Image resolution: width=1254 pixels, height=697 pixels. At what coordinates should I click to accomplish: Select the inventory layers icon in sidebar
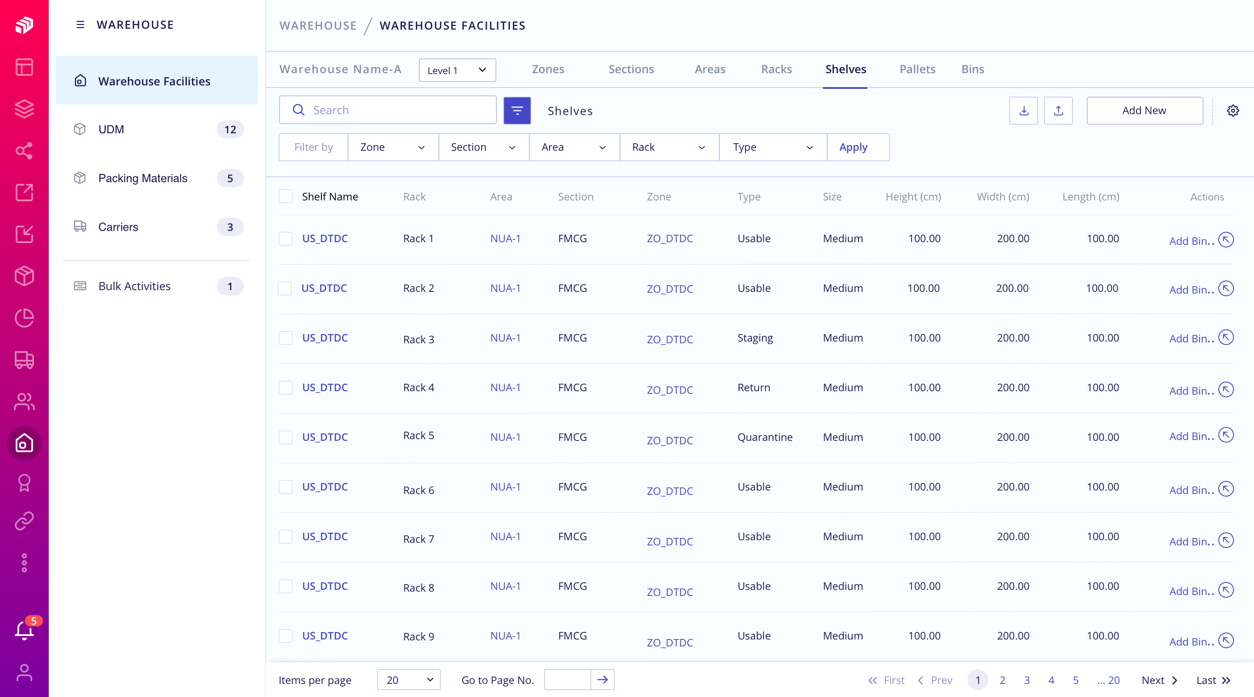(24, 108)
